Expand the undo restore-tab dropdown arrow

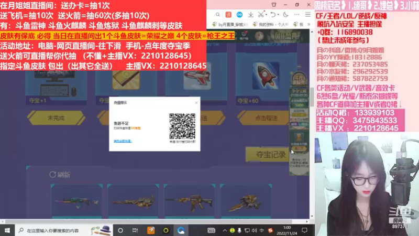coord(278,15)
